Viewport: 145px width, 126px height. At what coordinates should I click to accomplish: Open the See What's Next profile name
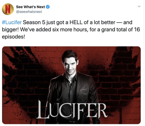point(31,7)
